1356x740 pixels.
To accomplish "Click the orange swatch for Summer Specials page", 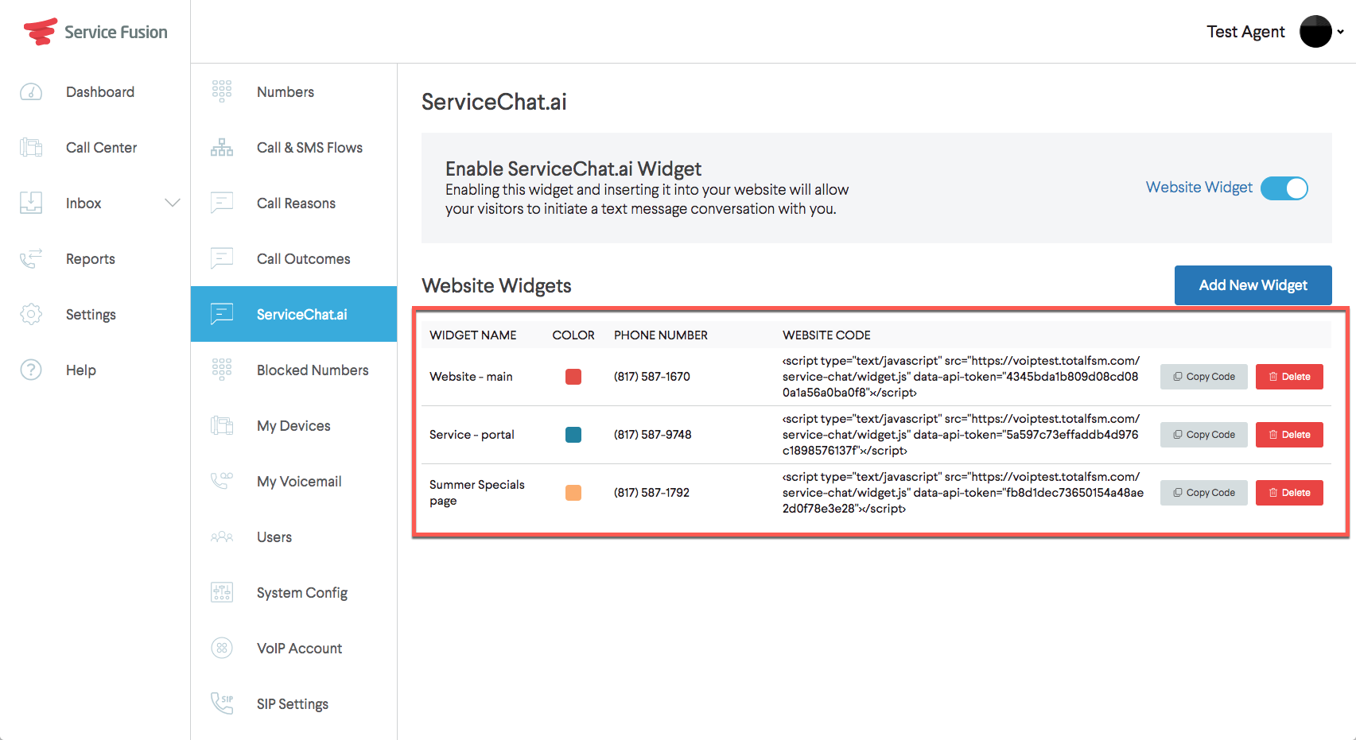I will pos(573,493).
